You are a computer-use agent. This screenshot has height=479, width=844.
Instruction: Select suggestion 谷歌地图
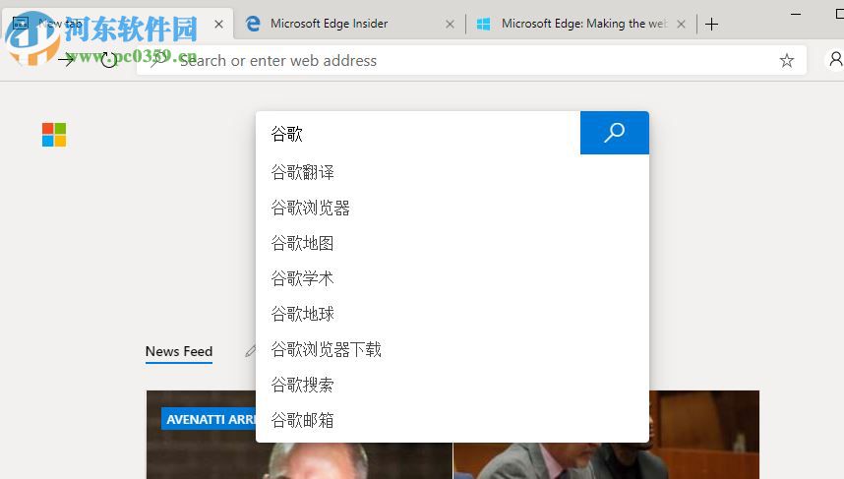(x=452, y=243)
